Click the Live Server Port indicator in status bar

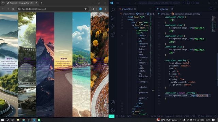coord(205,116)
